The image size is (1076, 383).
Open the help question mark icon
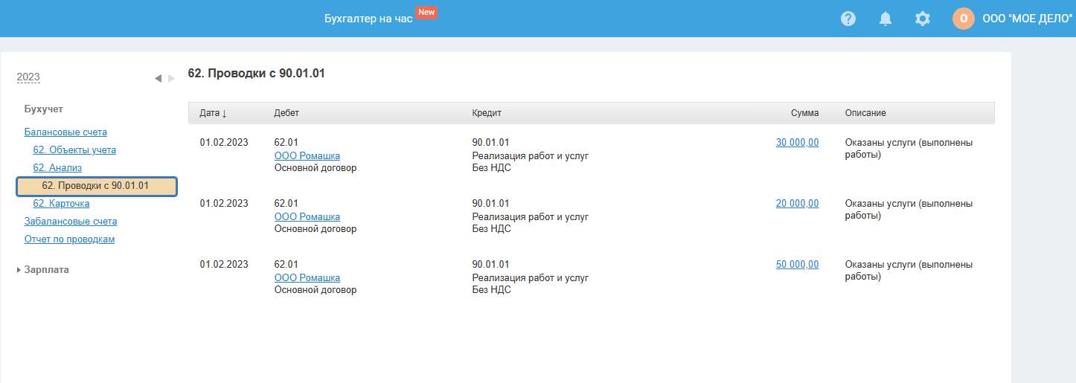tap(848, 19)
